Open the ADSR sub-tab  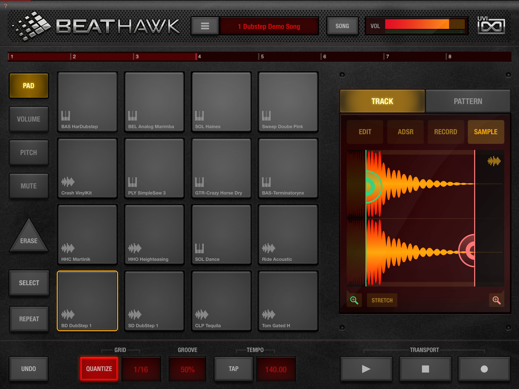tap(405, 132)
